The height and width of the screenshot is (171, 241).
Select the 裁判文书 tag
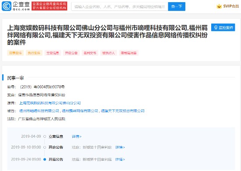(x=90, y=53)
